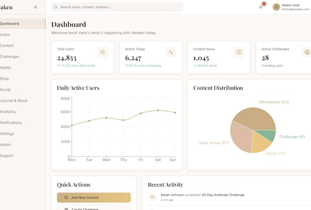Click the Mon data point on the chart
This screenshot has width=311, height=210.
tap(72, 125)
